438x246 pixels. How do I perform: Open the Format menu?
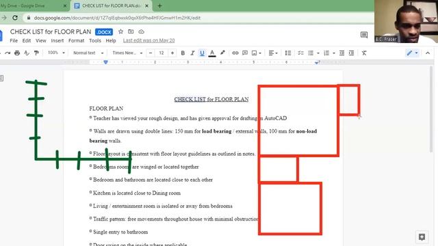tap(76, 41)
